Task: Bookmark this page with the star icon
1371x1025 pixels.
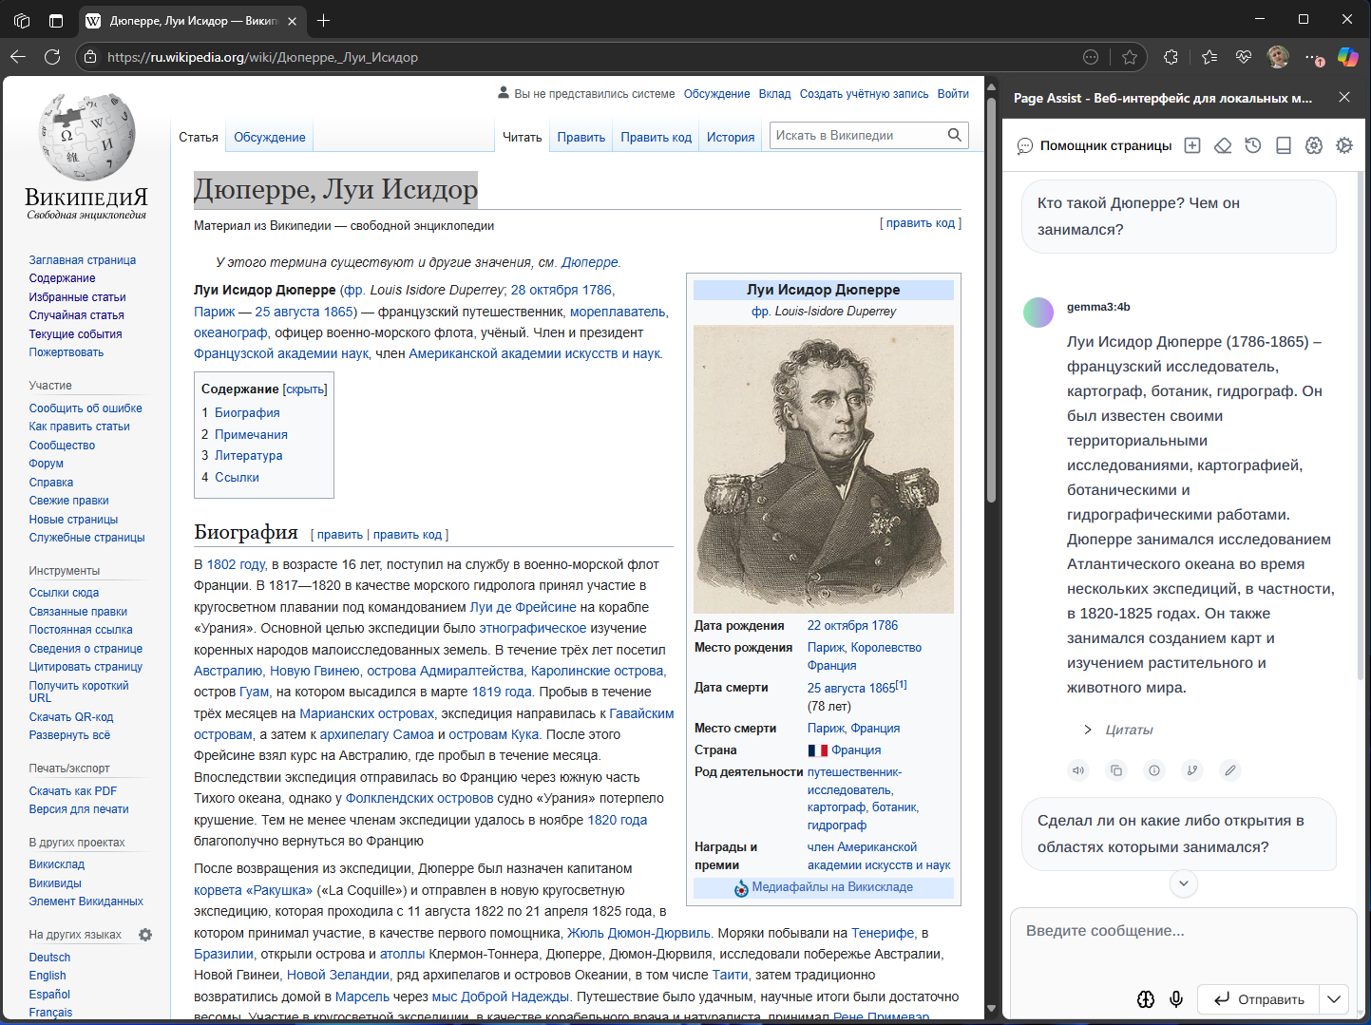Action: [x=1130, y=57]
